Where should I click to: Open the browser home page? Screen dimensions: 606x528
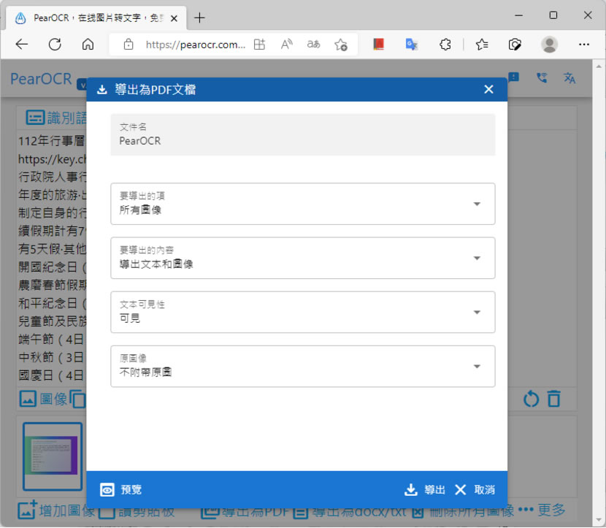coord(88,45)
